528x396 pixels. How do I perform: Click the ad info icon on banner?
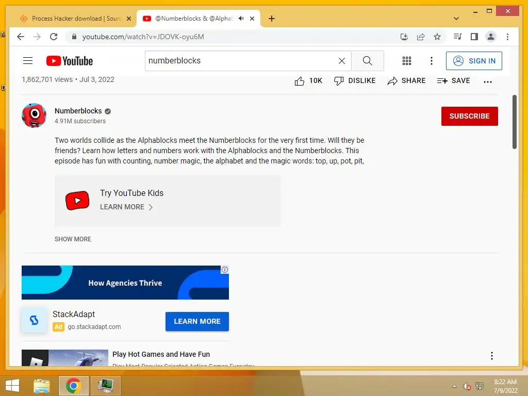coord(225,270)
